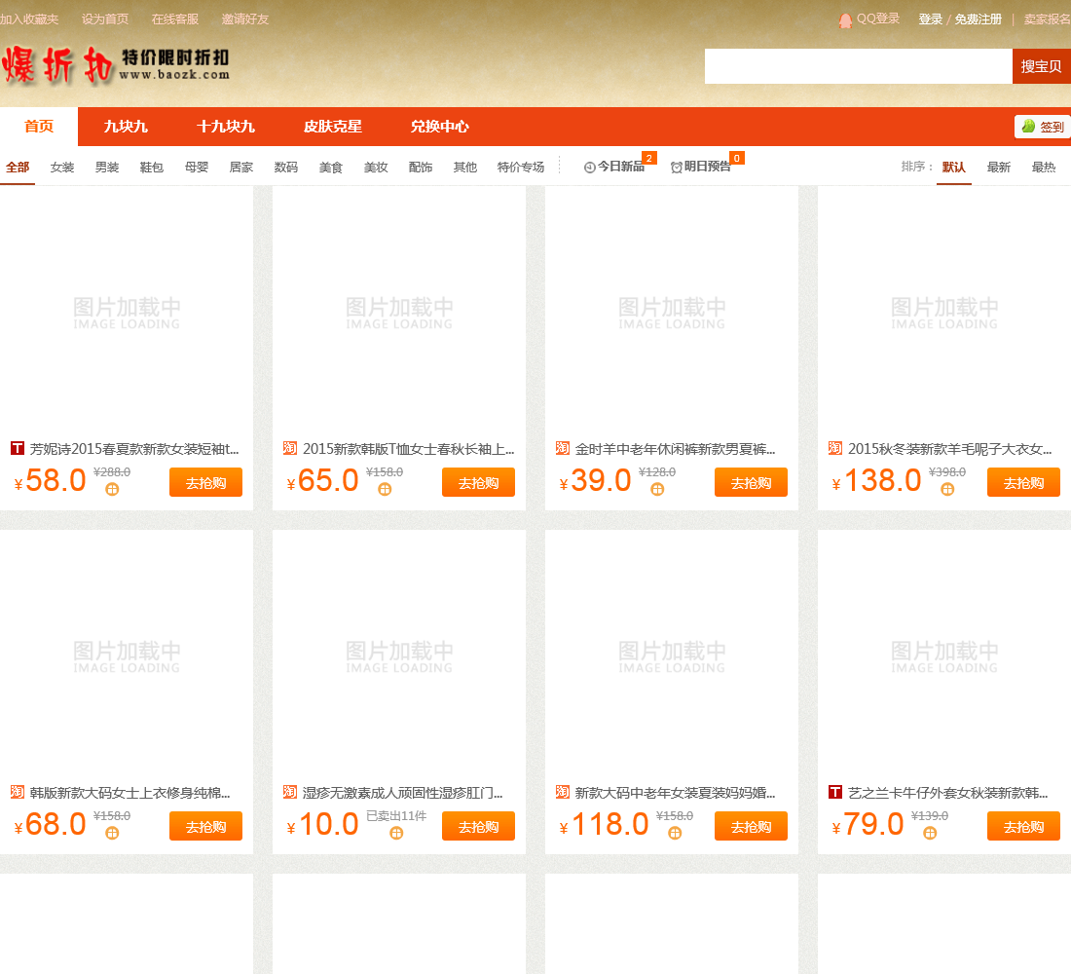The image size is (1071, 974).
Task: Click the coin icon under 已卖出11件
Action: tap(396, 833)
